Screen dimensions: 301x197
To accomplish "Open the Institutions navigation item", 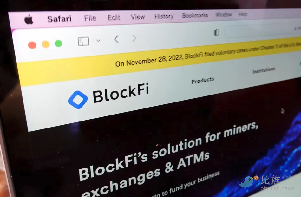I will 264,70.
